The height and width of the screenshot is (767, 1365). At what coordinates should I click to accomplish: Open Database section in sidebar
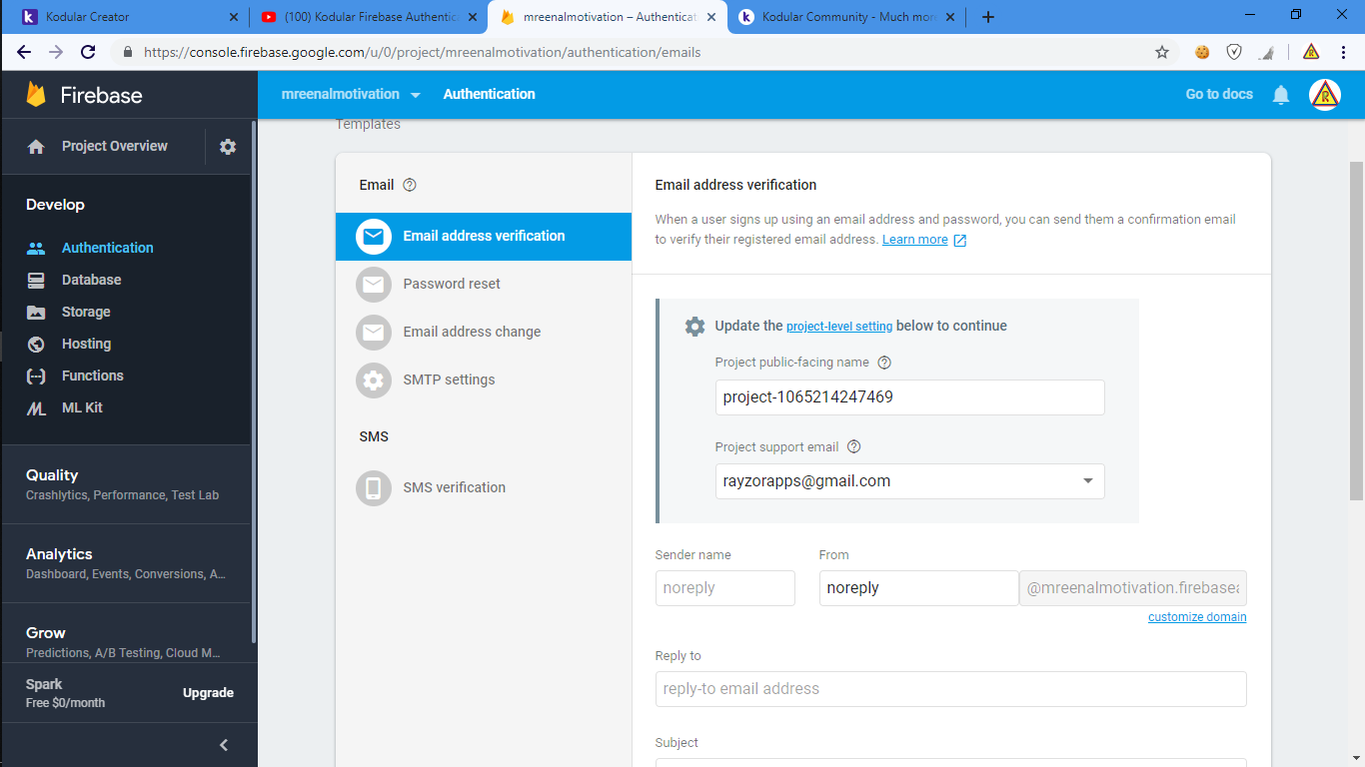tap(91, 280)
